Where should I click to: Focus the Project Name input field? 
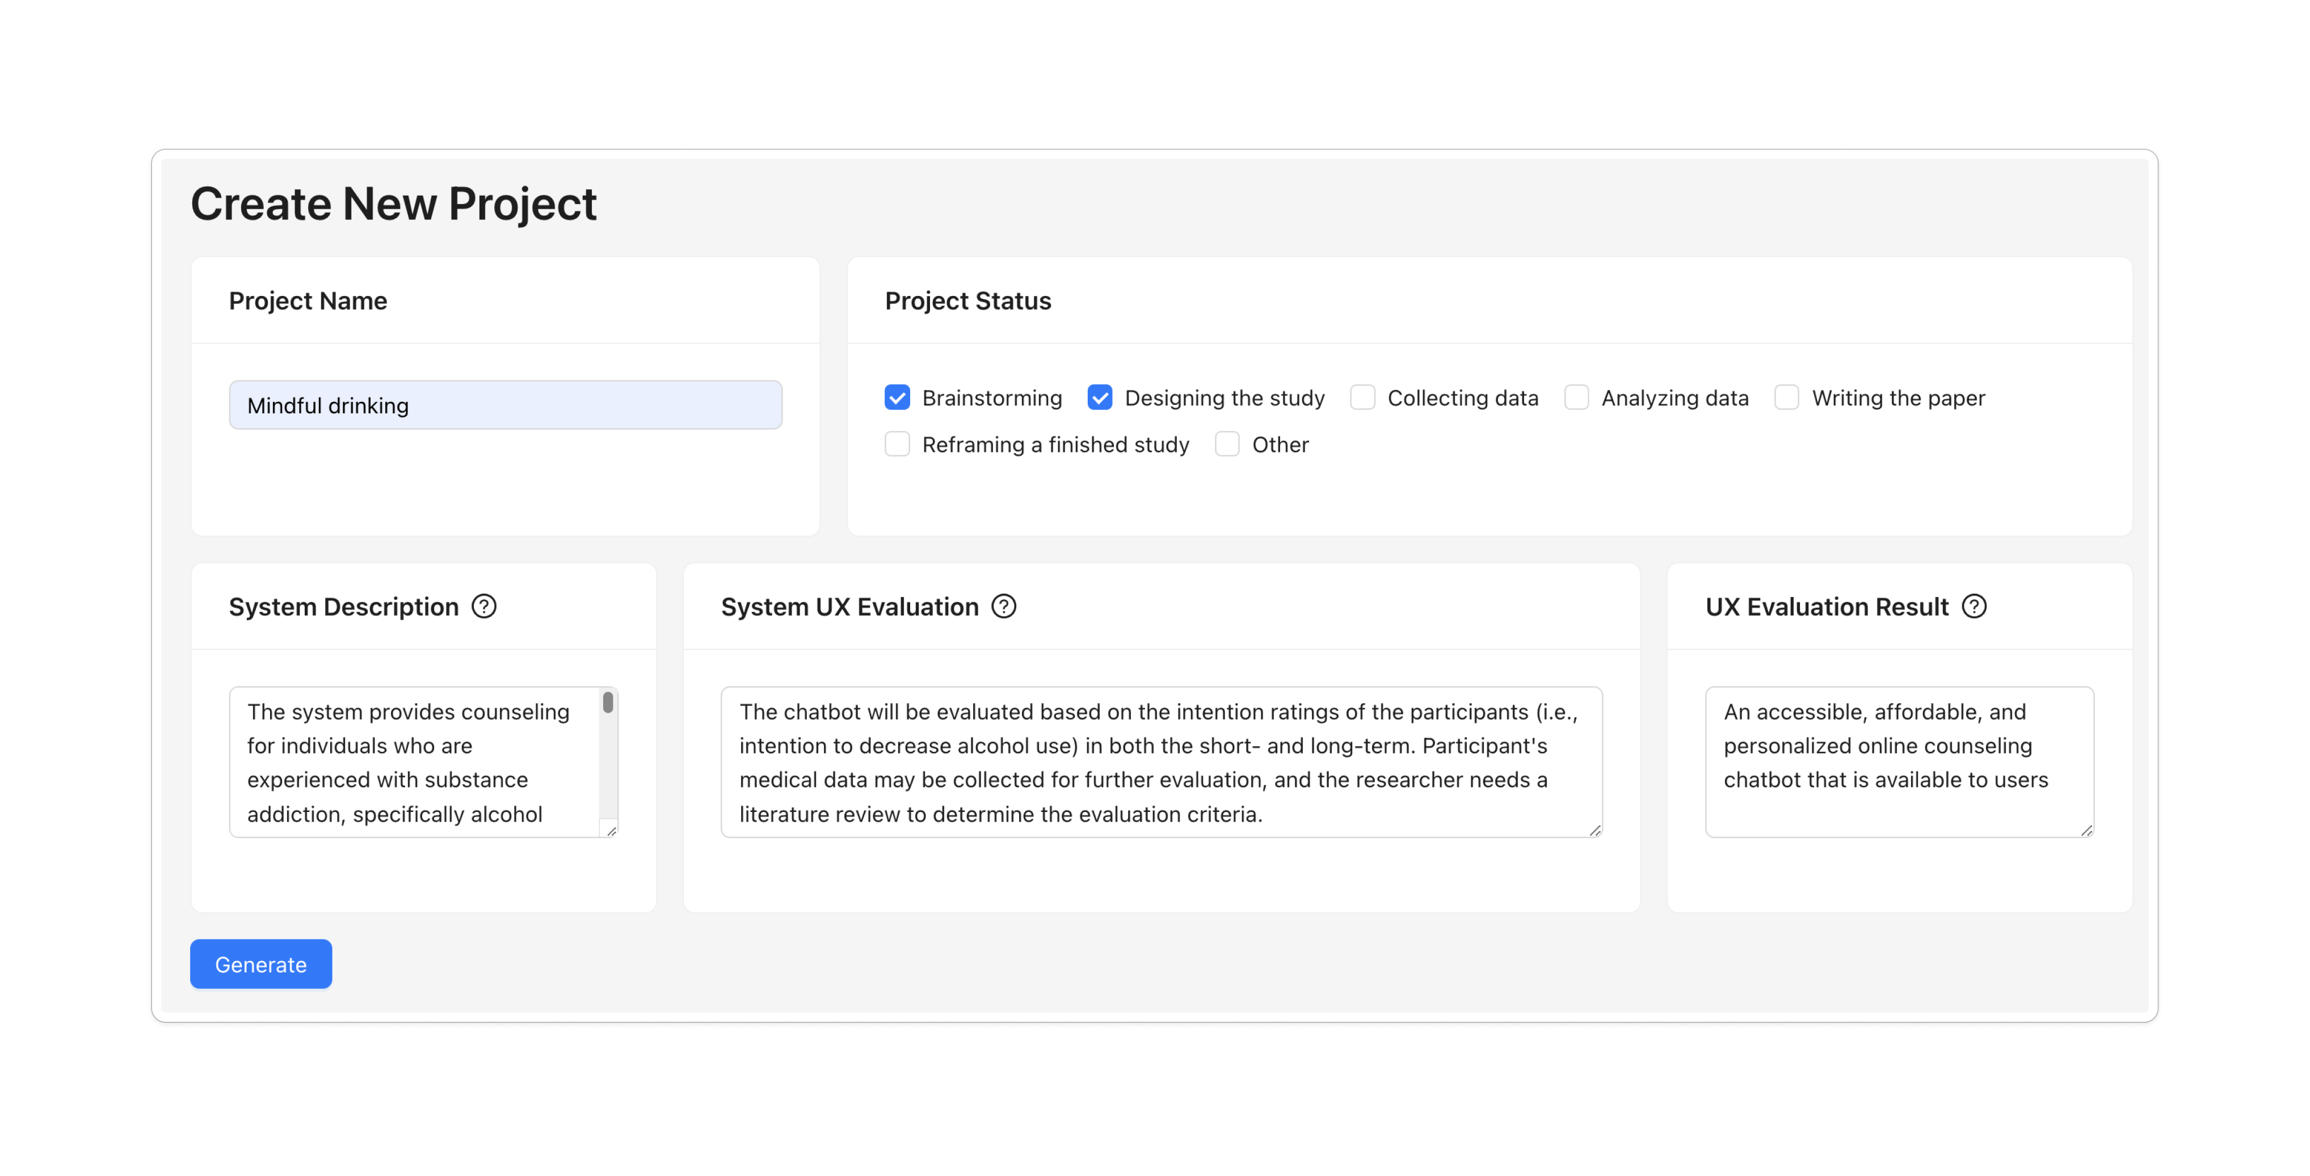[x=505, y=405]
